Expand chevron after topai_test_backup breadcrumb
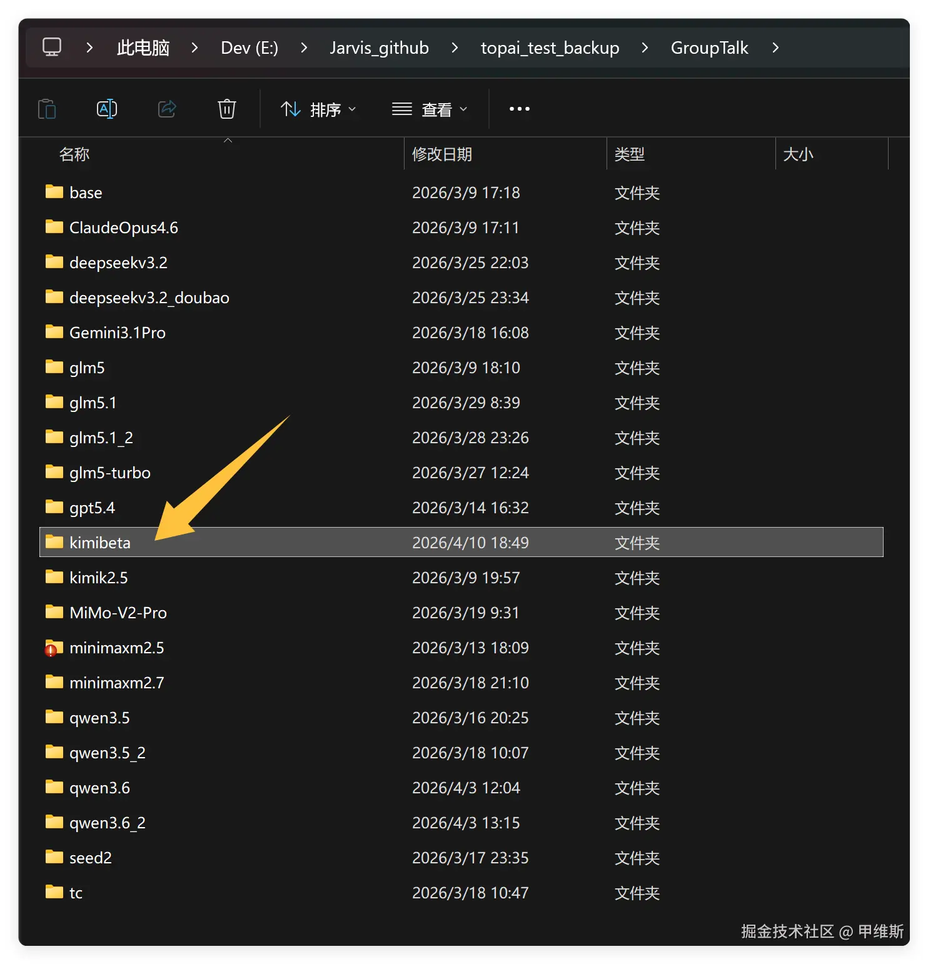Image resolution: width=928 pixels, height=964 pixels. [x=645, y=48]
